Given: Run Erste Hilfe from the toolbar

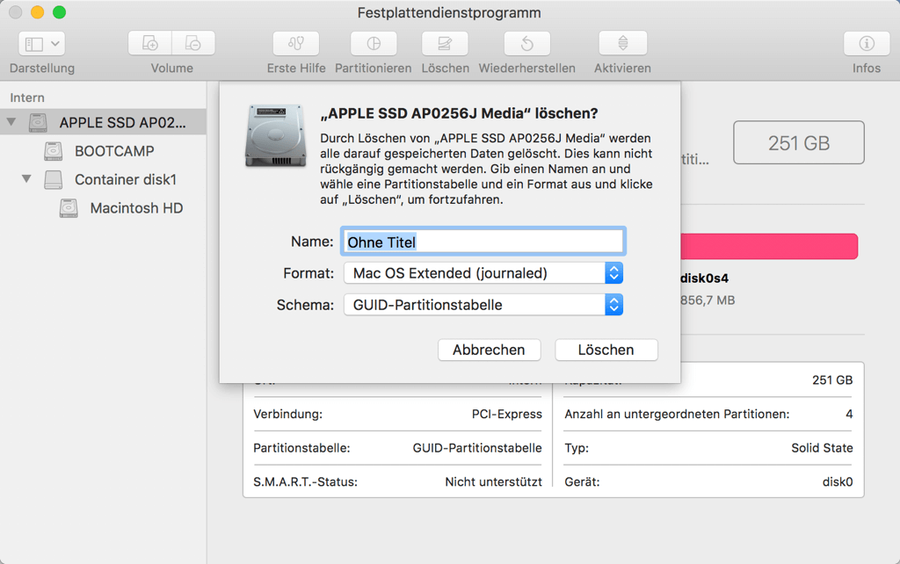Looking at the screenshot, I should (296, 44).
